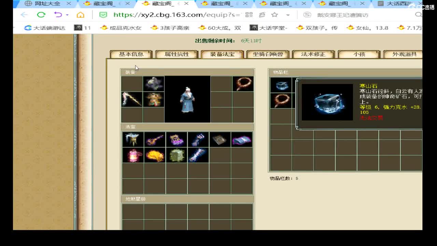The height and width of the screenshot is (246, 437).
Task: Click the equipped helmet icon
Action: click(x=153, y=84)
